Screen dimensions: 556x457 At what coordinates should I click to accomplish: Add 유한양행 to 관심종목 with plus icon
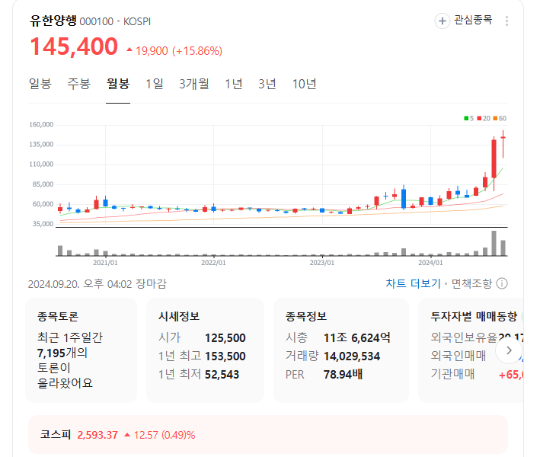click(443, 21)
